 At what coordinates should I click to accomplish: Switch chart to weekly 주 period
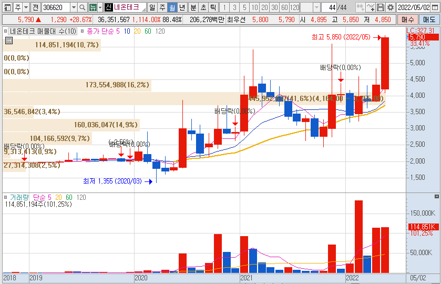162,7
